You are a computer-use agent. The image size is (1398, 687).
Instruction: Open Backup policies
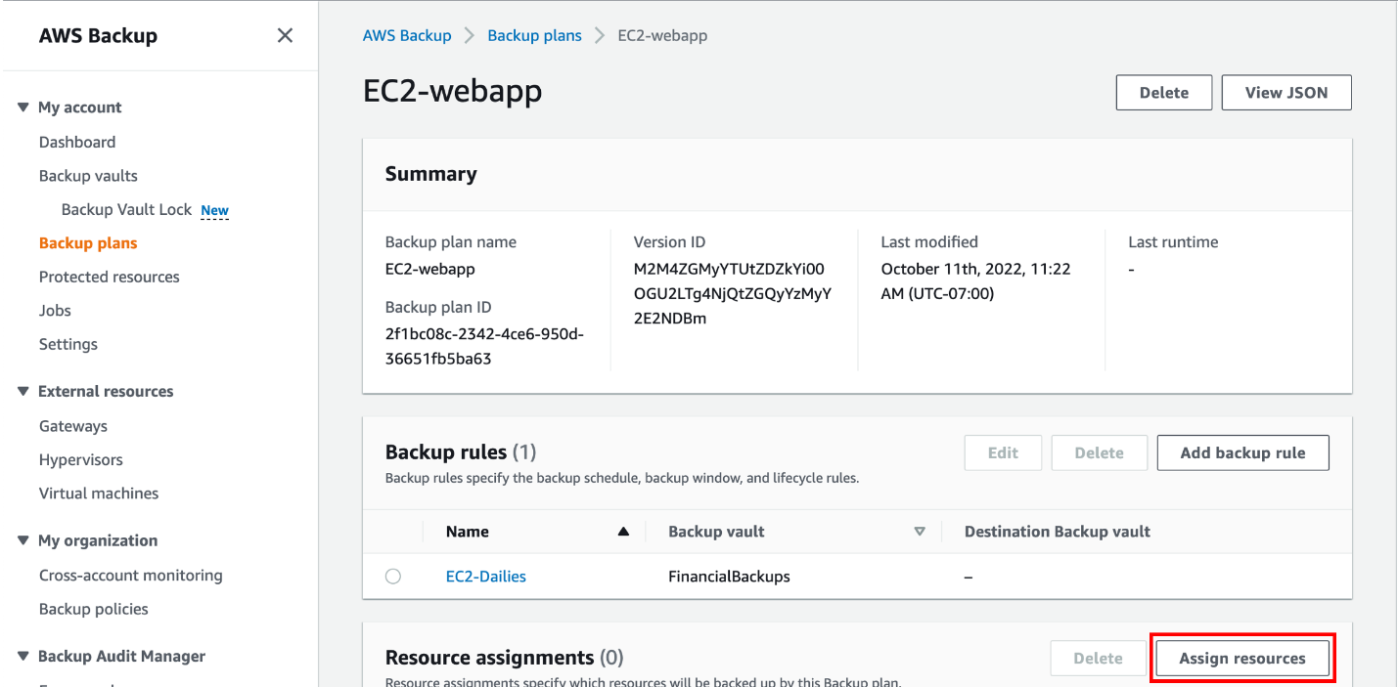94,609
